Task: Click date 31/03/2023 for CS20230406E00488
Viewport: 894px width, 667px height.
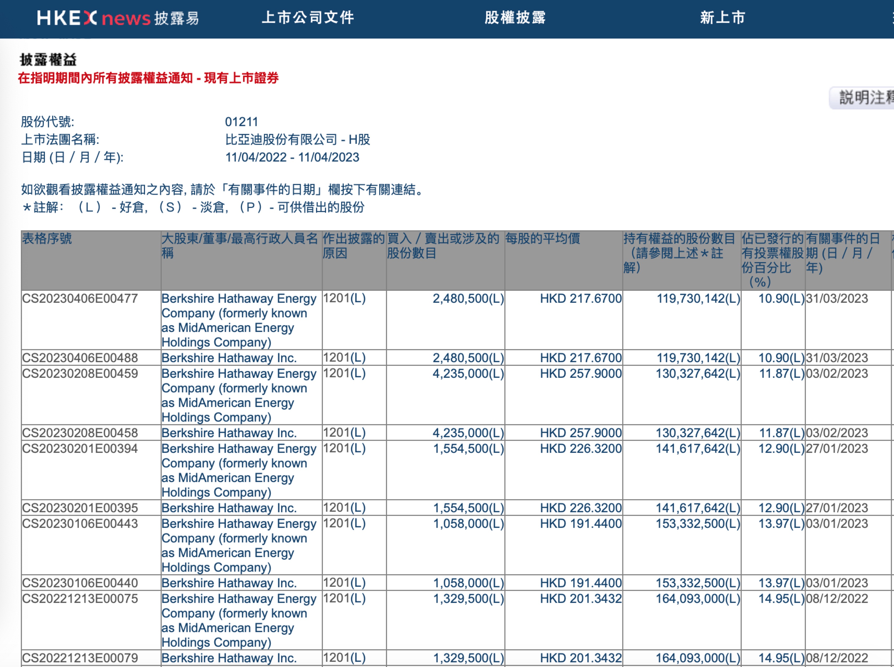Action: tap(837, 358)
